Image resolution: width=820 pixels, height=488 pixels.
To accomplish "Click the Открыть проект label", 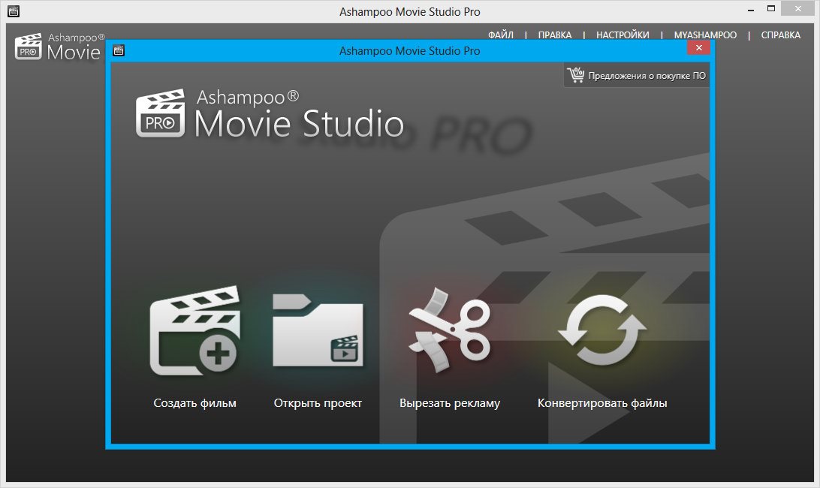I will coord(318,403).
